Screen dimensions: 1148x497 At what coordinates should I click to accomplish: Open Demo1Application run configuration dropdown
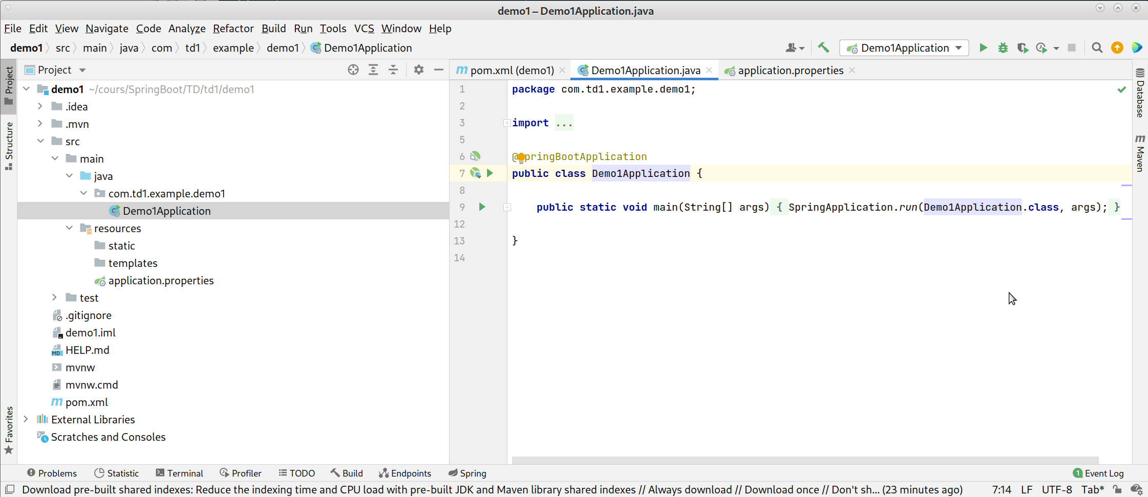(904, 48)
